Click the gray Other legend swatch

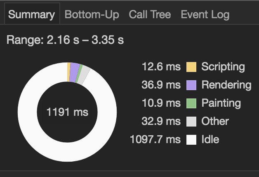coord(191,121)
